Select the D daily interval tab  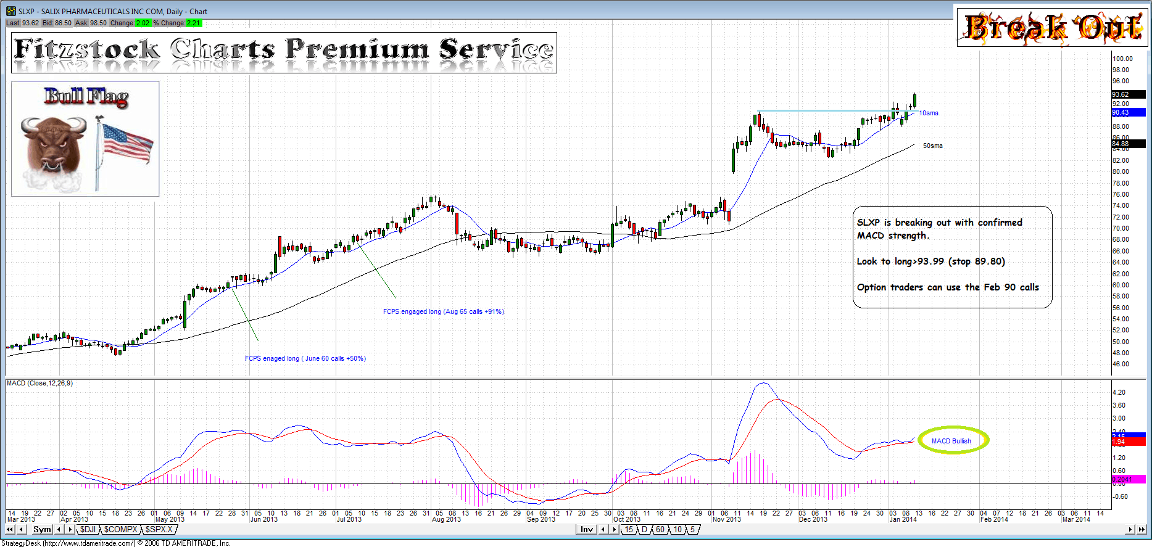pos(644,529)
